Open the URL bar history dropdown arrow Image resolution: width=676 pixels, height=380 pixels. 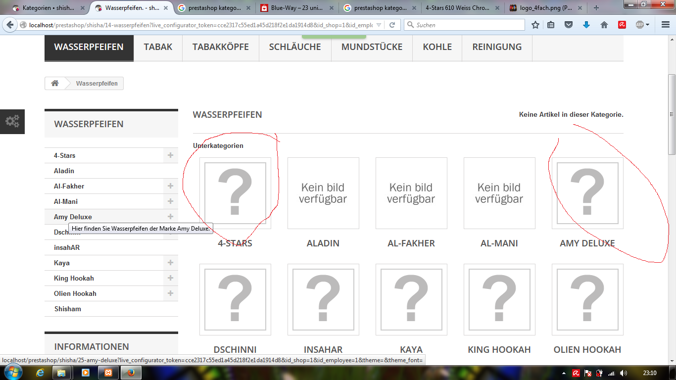[x=379, y=25]
